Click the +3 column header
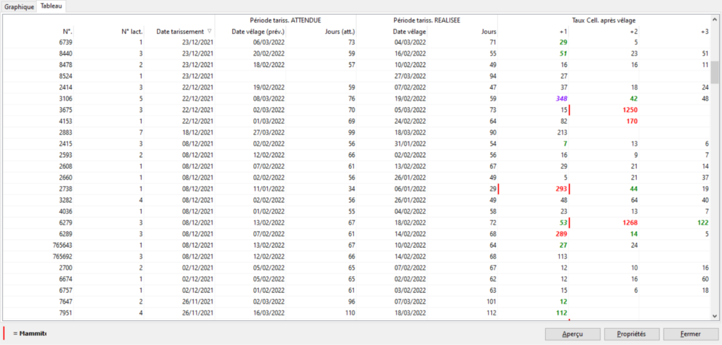The image size is (722, 345). point(704,32)
